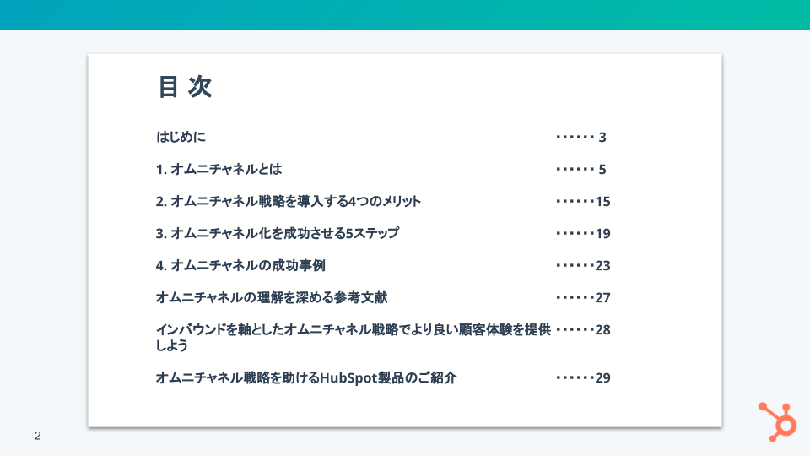Jump to オムニチャネル戦略を導入する4つのメリット section
810x456 pixels.
(288, 201)
